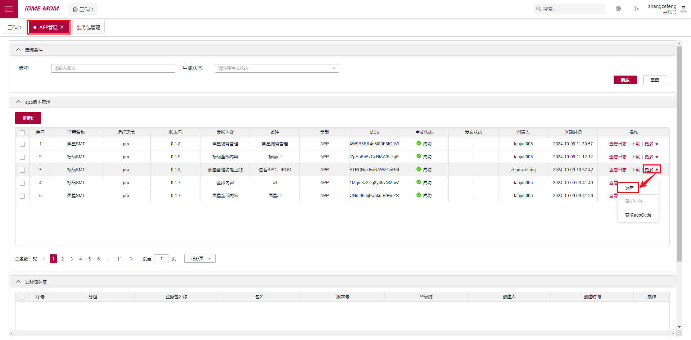Click the next page arrow in pagination
Screen dimensions: 691x340
click(x=131, y=258)
